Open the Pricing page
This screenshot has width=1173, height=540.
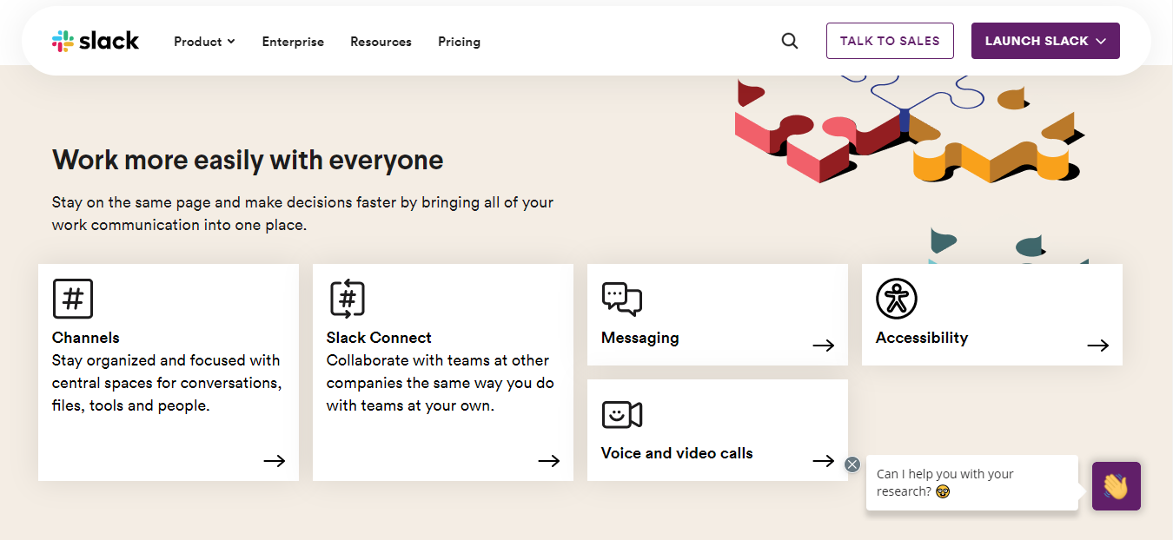point(459,41)
